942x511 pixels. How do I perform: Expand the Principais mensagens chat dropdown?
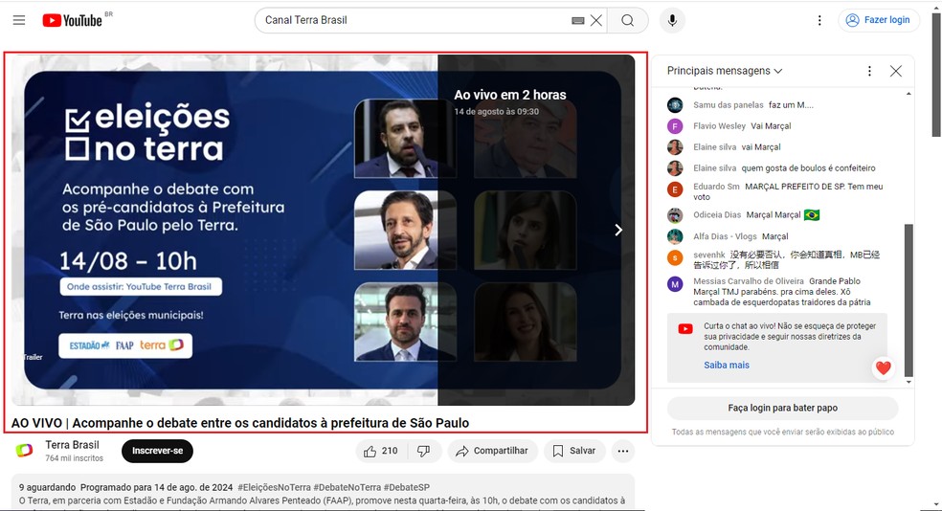pos(725,71)
